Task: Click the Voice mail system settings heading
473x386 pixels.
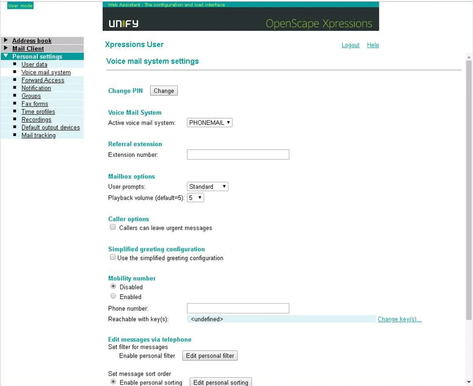Action: (152, 61)
